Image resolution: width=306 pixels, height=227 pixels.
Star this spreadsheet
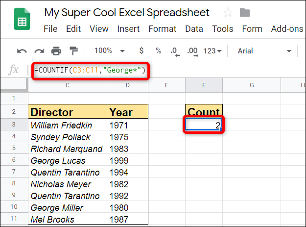(x=228, y=13)
